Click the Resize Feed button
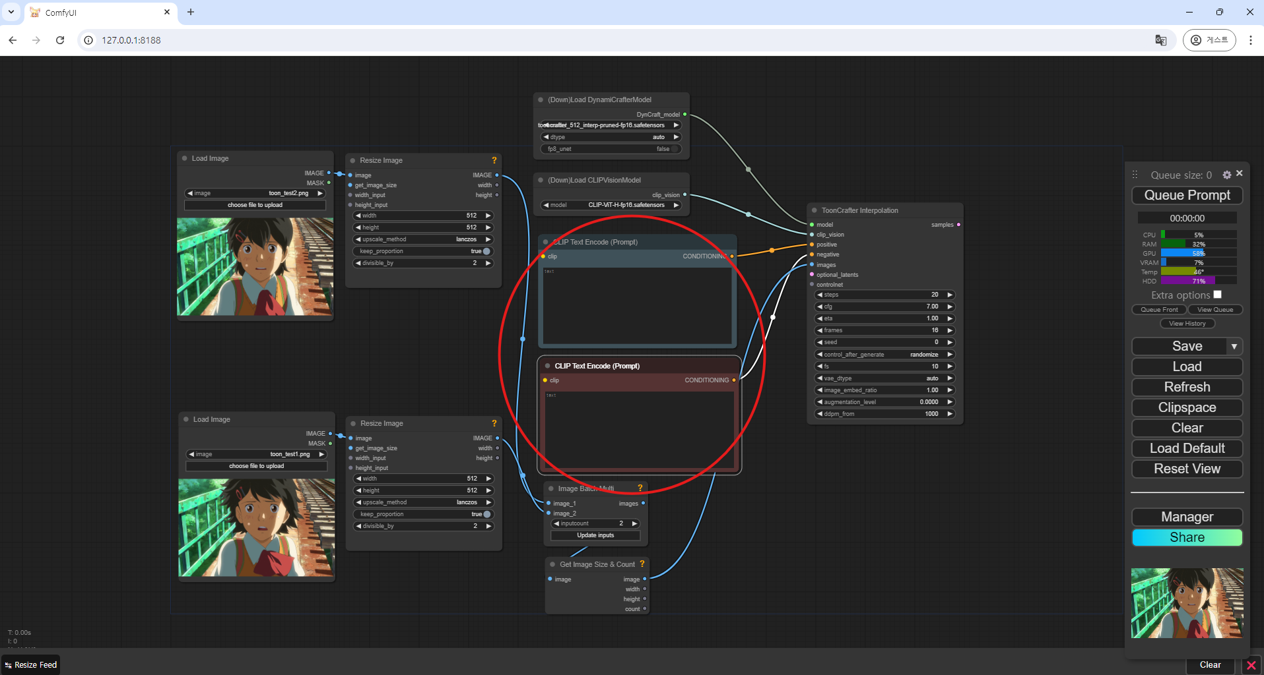Image resolution: width=1264 pixels, height=675 pixels. [x=31, y=664]
